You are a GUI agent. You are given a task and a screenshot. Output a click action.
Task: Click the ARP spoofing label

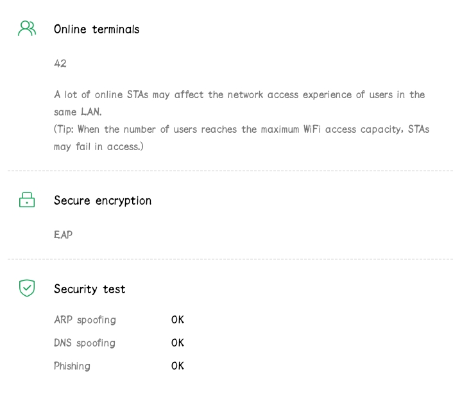tap(85, 320)
